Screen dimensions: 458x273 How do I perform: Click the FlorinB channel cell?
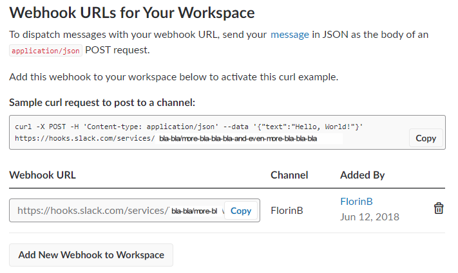tap(287, 210)
